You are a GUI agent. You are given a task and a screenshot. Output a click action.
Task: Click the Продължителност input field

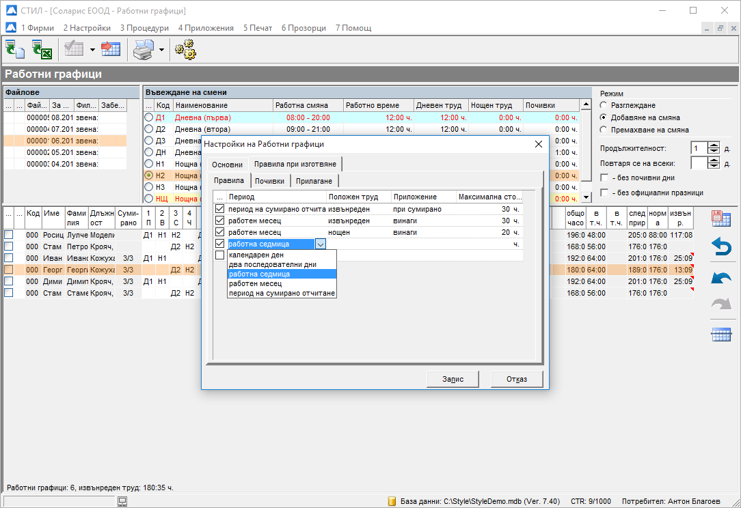pyautogui.click(x=699, y=148)
